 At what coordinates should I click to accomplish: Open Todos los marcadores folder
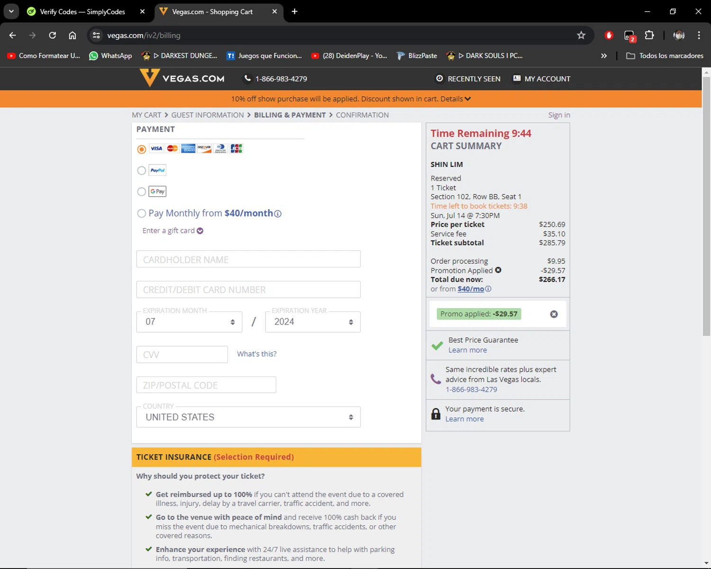click(x=665, y=55)
